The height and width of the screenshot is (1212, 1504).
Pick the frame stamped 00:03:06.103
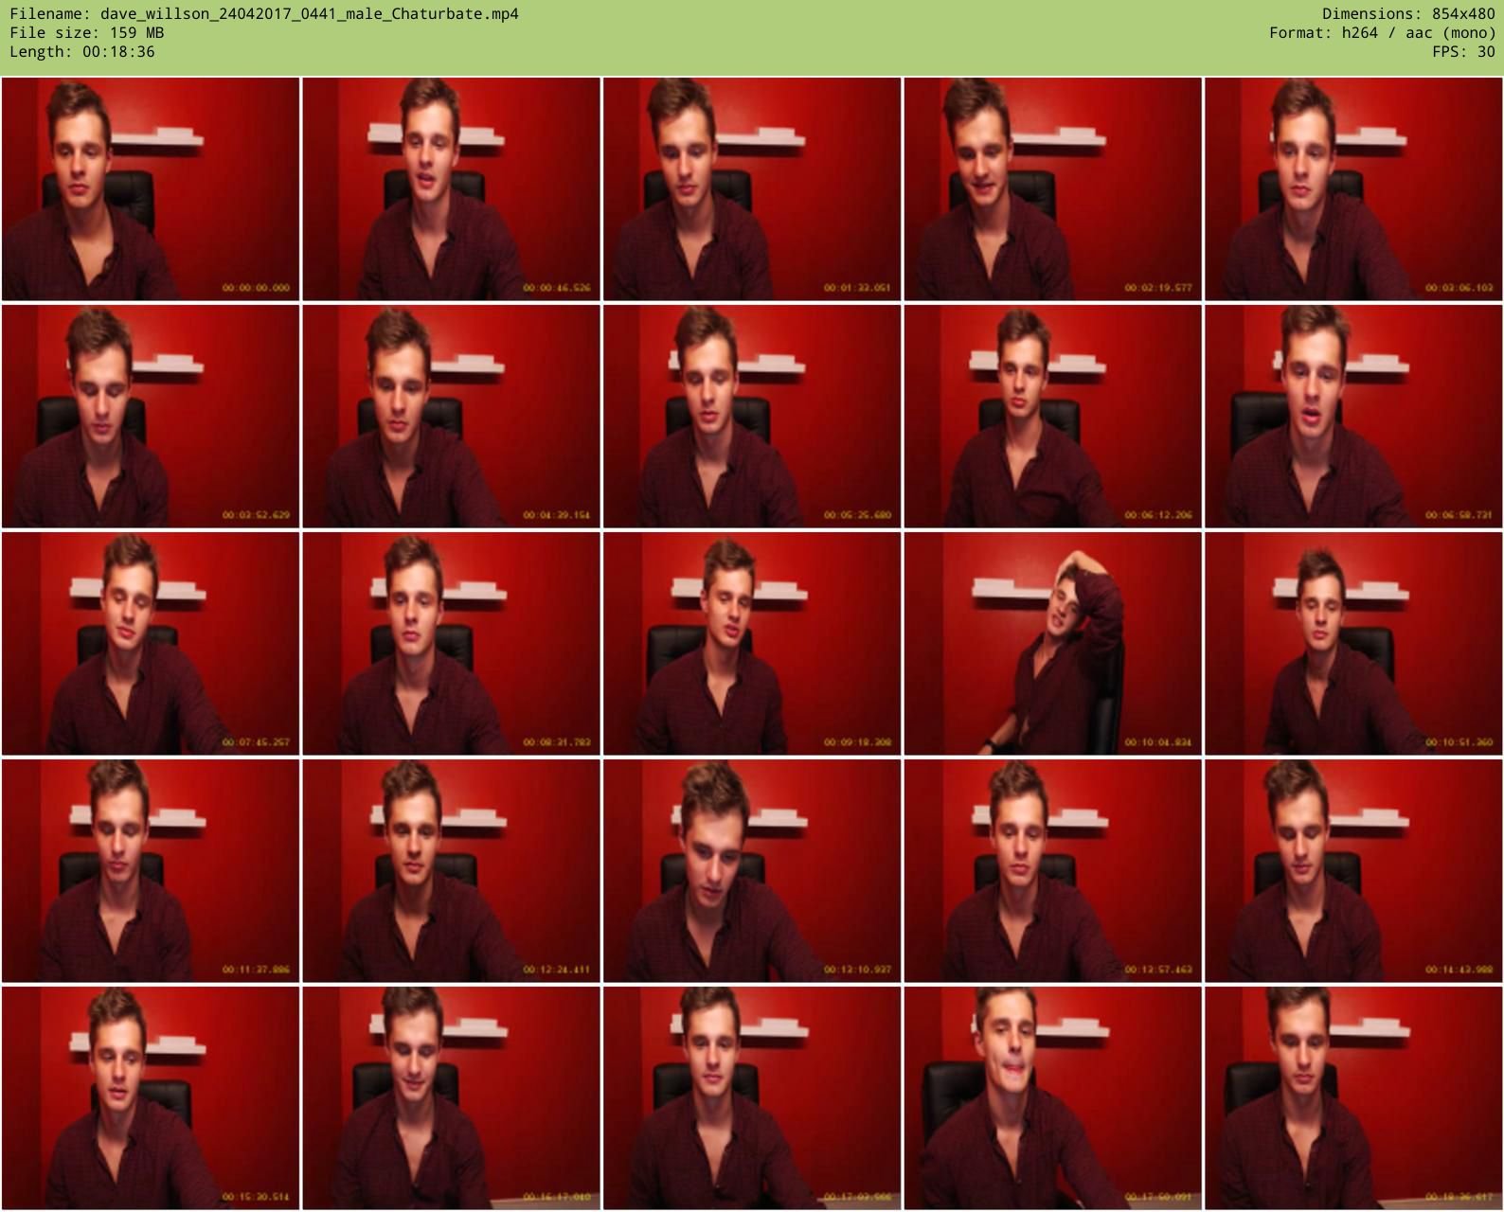1353,189
